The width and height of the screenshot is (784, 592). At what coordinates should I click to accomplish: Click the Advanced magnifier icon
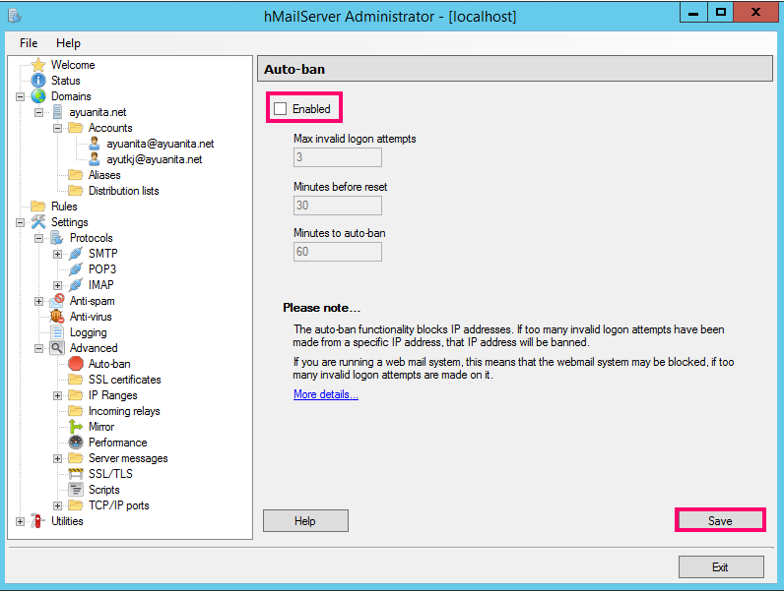click(x=57, y=348)
